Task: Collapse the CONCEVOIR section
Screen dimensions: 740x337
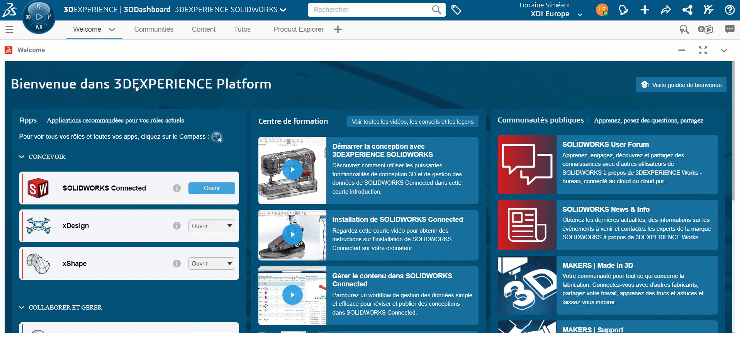Action: pyautogui.click(x=22, y=157)
